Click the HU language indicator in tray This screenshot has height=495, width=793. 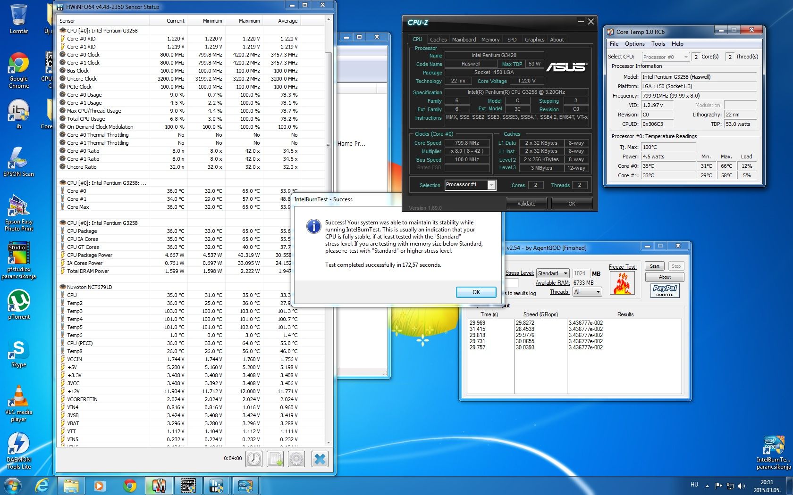[694, 485]
